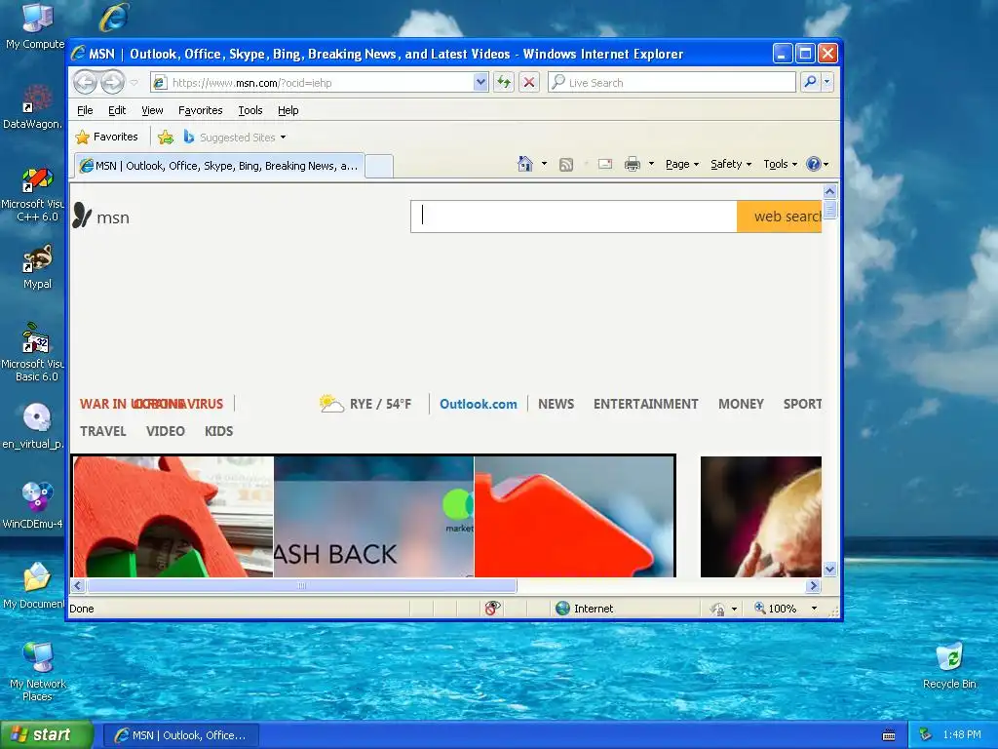
Task: Click the address bar URL field
Action: 313,83
